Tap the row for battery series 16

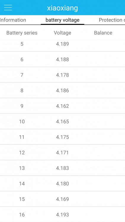[x=62, y=215]
